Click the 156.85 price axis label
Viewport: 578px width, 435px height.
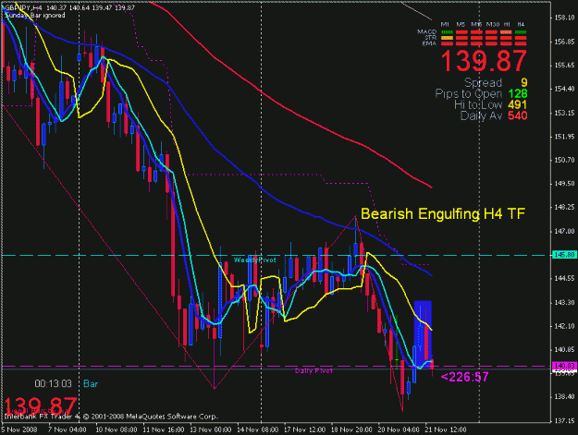564,42
